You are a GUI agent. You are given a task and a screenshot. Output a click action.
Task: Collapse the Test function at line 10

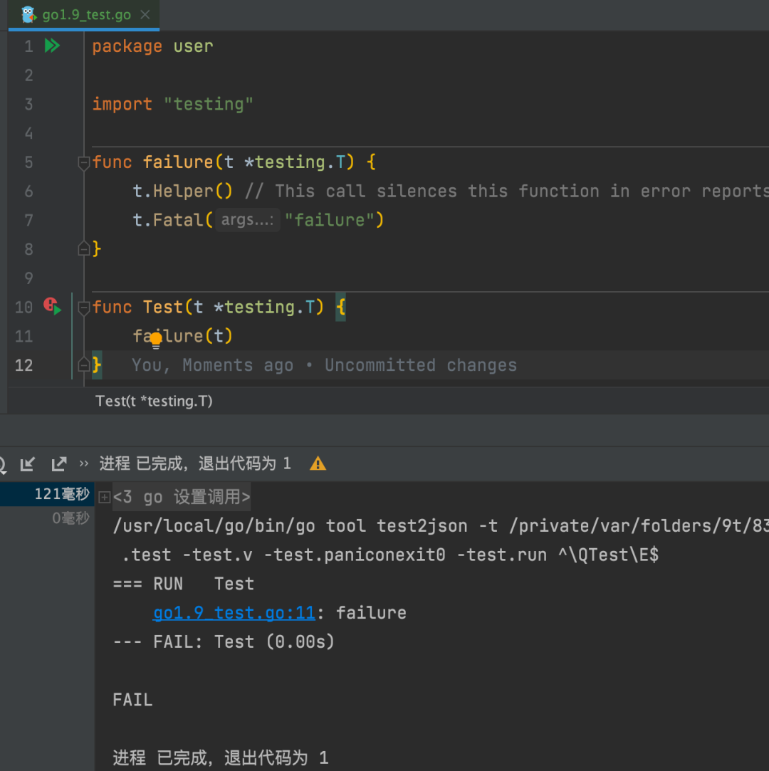[x=83, y=308]
